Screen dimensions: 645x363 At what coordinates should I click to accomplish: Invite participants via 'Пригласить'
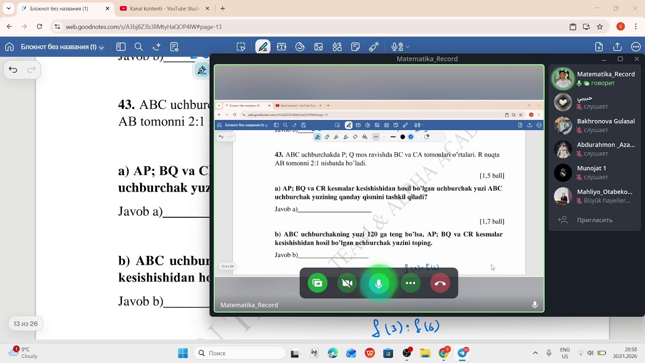click(x=595, y=220)
